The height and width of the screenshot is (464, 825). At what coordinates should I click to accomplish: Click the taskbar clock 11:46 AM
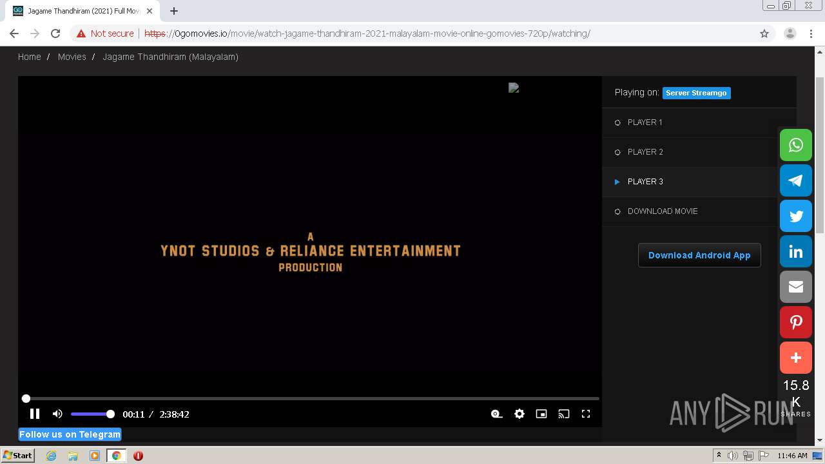point(792,456)
